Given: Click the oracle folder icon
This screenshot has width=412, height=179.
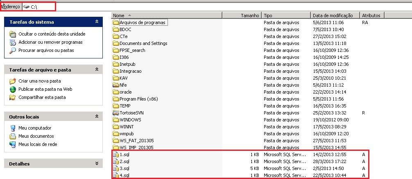Looking at the screenshot, I should 115,92.
